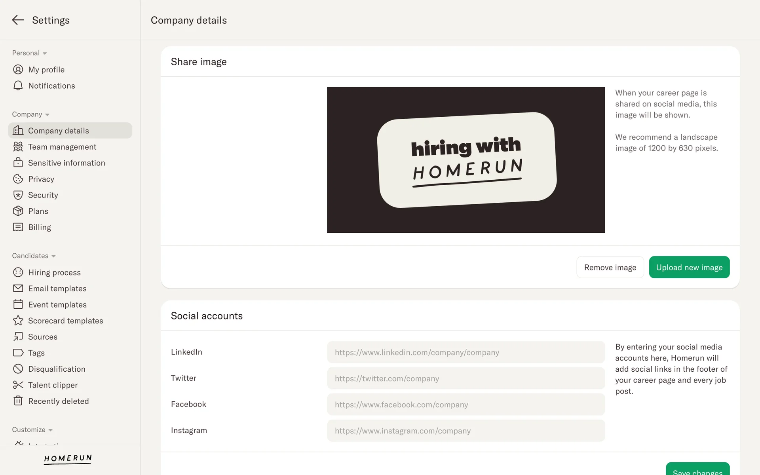The height and width of the screenshot is (475, 760).
Task: Click the Privacy cookie icon
Action: [x=18, y=179]
